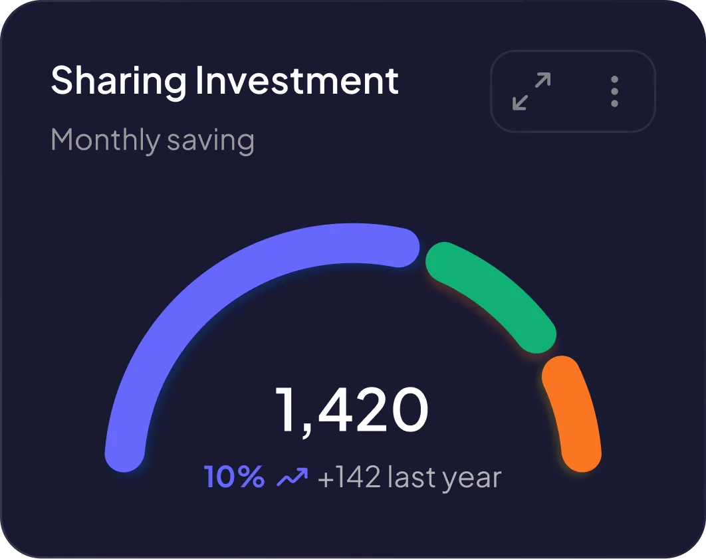The width and height of the screenshot is (706, 559).
Task: Click the Sharing Investment title
Action: click(x=225, y=80)
